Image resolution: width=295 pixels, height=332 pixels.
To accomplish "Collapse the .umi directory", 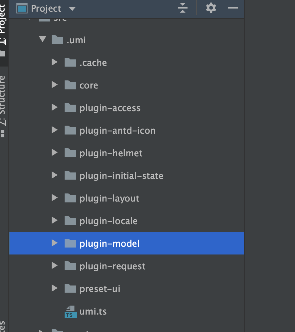I will click(x=42, y=40).
